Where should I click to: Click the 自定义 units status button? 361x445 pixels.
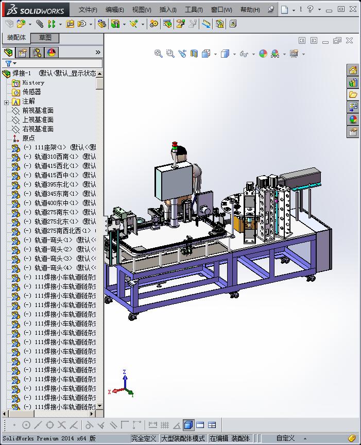(286, 438)
